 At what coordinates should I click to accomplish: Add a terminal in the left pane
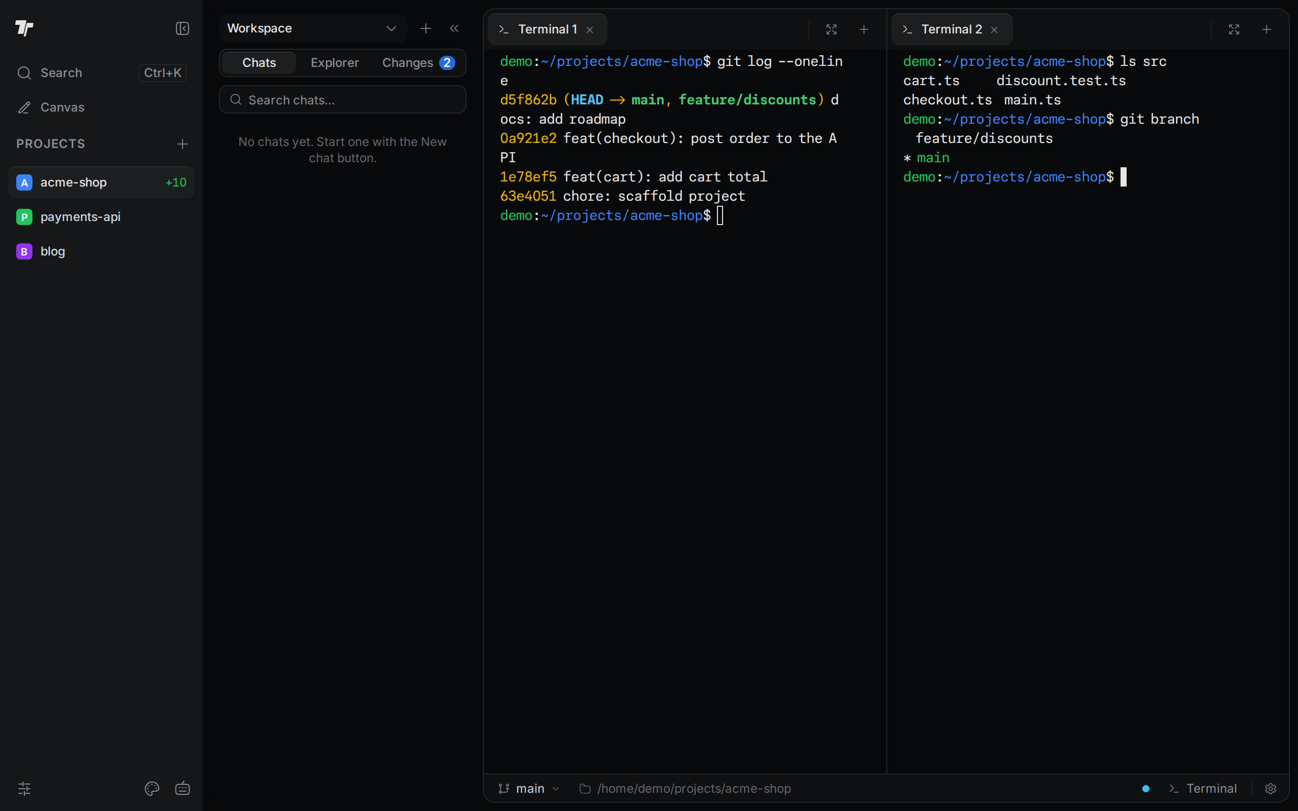[x=864, y=29]
